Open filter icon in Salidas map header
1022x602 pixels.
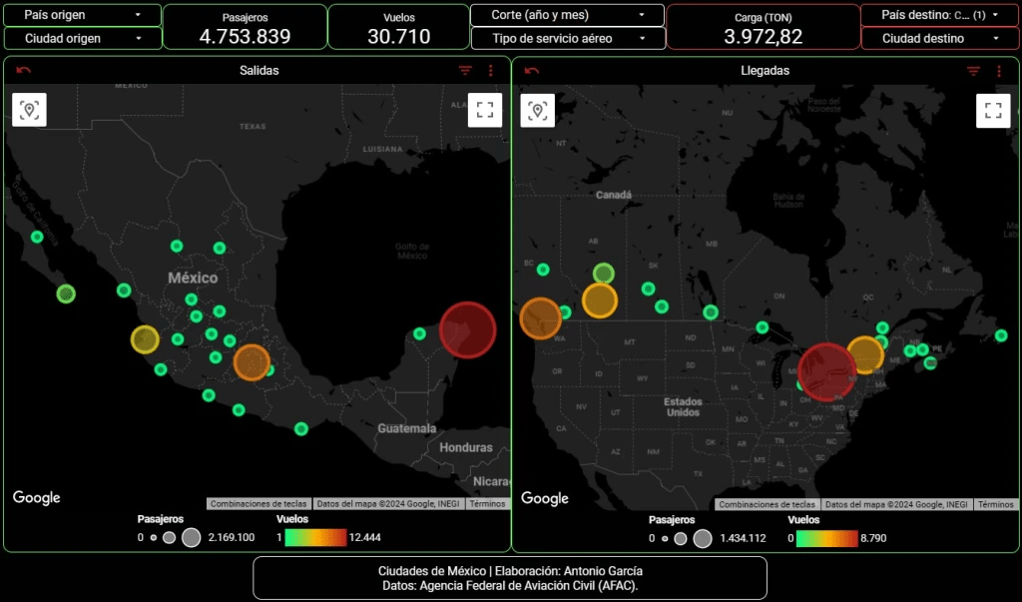[465, 71]
